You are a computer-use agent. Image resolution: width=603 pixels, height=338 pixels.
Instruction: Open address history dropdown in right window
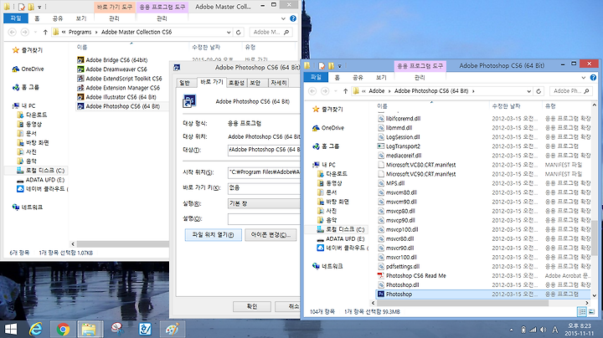point(528,91)
